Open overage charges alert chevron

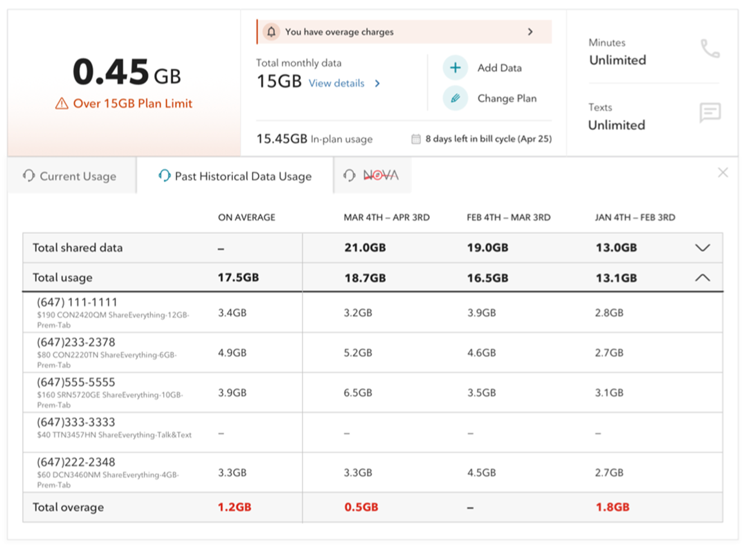click(530, 32)
